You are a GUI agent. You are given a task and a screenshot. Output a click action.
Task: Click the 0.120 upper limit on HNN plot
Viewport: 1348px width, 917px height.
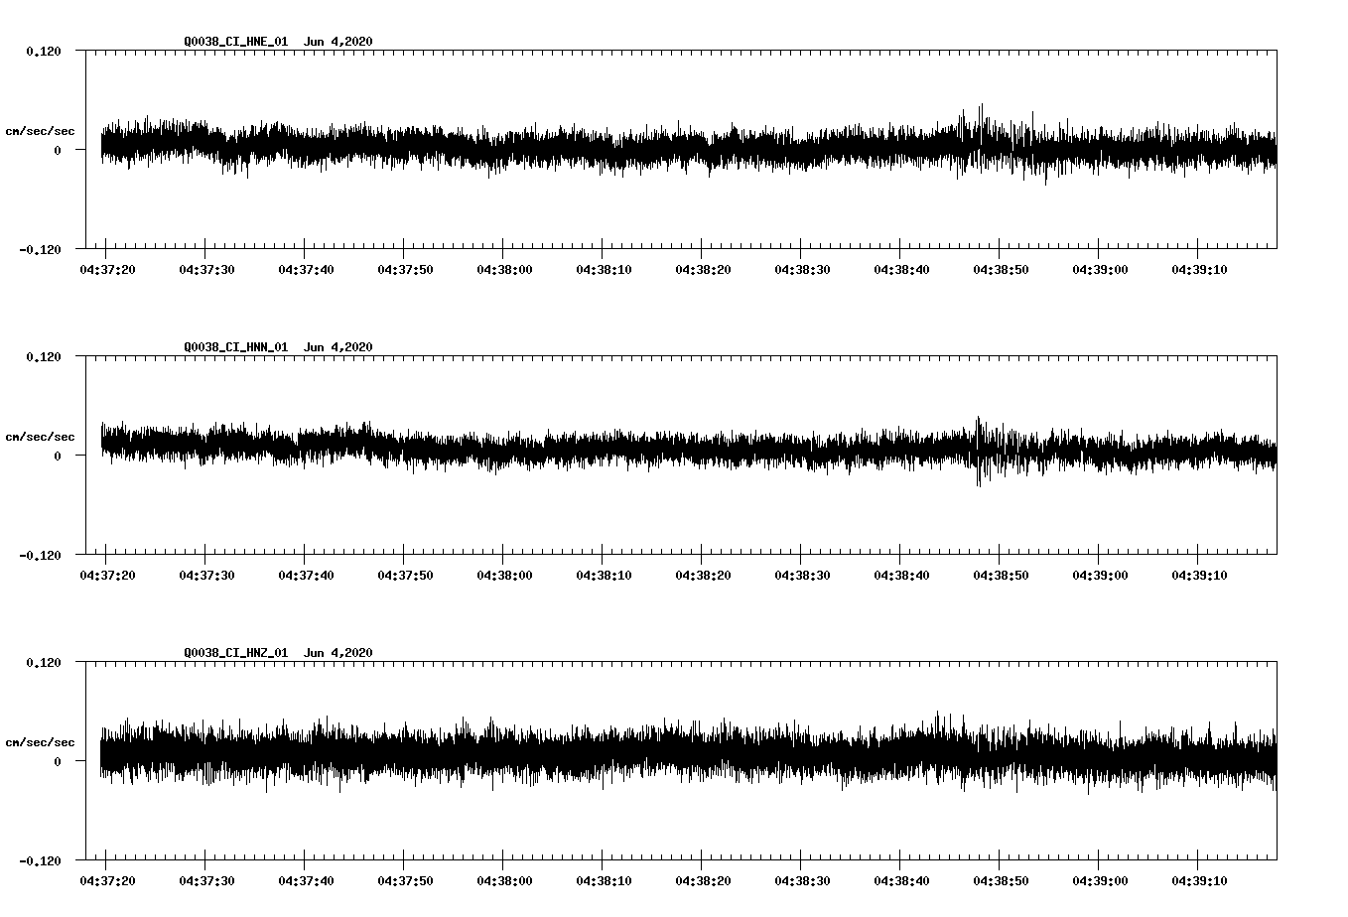tap(44, 356)
